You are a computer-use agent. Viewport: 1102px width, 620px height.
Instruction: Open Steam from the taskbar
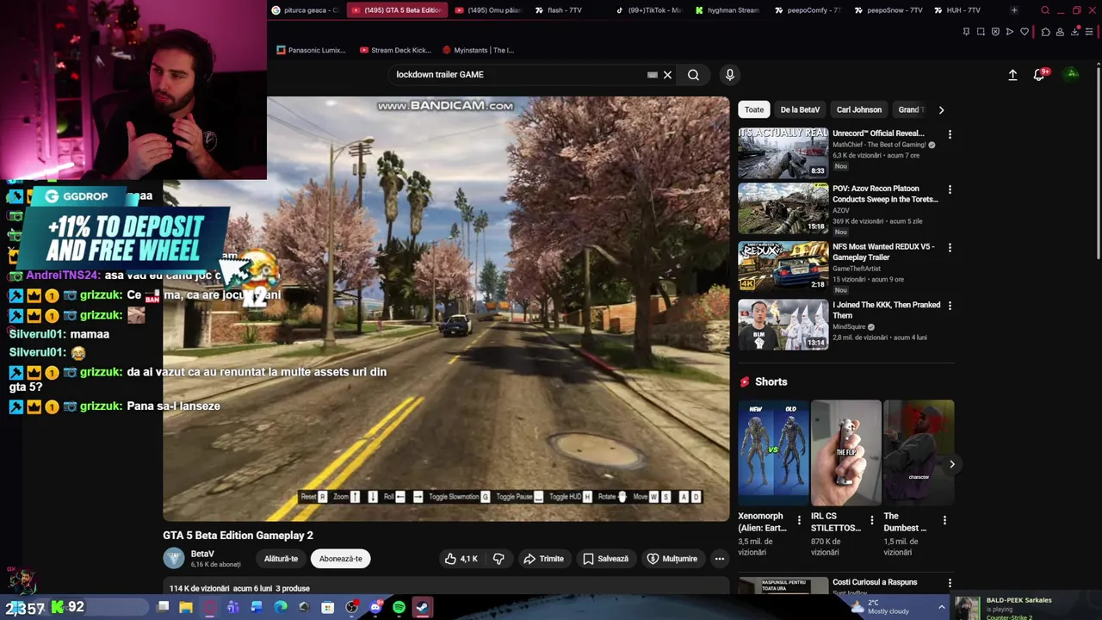[x=422, y=607]
